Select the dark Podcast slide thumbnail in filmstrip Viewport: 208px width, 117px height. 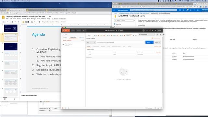(11, 46)
